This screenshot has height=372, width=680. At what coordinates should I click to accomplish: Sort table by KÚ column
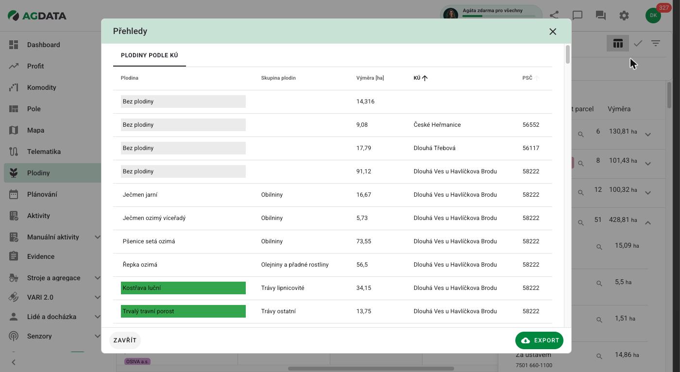421,78
